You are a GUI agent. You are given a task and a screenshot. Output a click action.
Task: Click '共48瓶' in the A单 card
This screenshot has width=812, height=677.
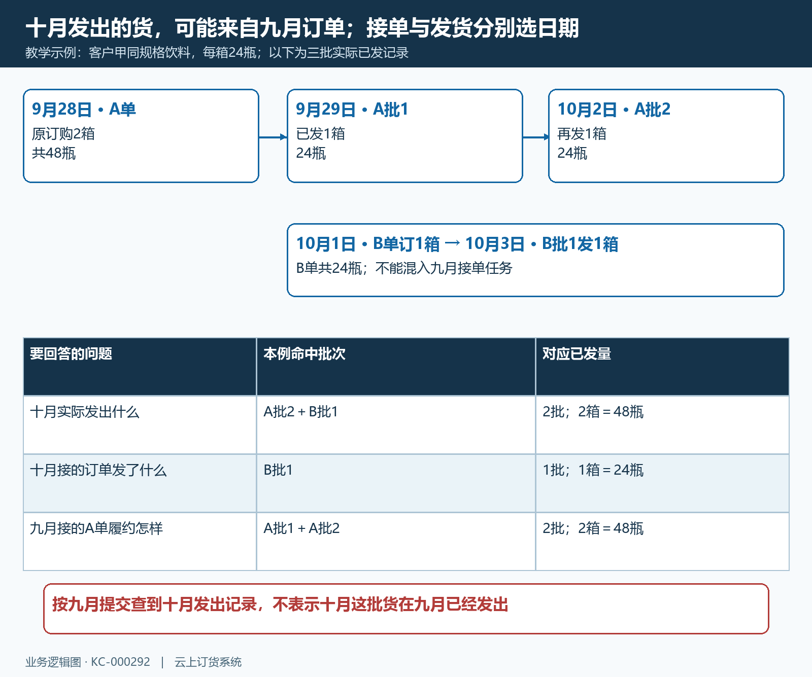pos(54,153)
